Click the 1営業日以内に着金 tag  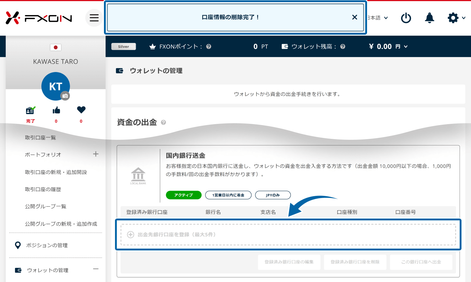point(228,195)
